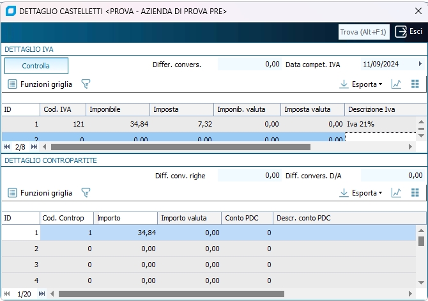The image size is (428, 301).
Task: Click the Descr. conto PDC column header
Action: pos(349,218)
